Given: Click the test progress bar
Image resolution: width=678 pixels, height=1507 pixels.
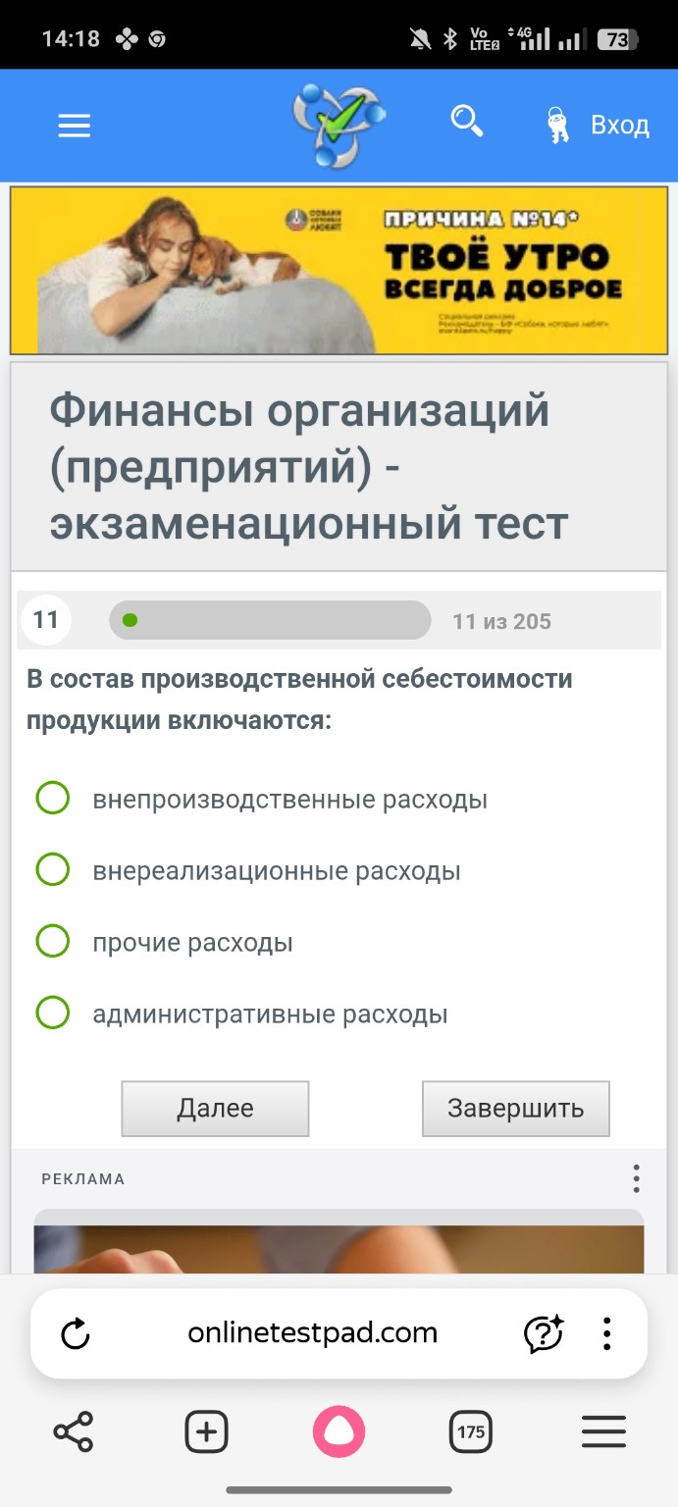Looking at the screenshot, I should point(269,620).
